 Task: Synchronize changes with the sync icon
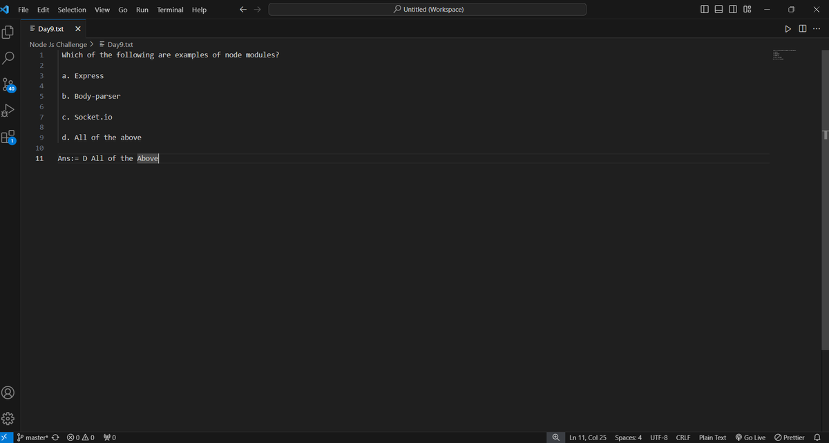pyautogui.click(x=57, y=437)
